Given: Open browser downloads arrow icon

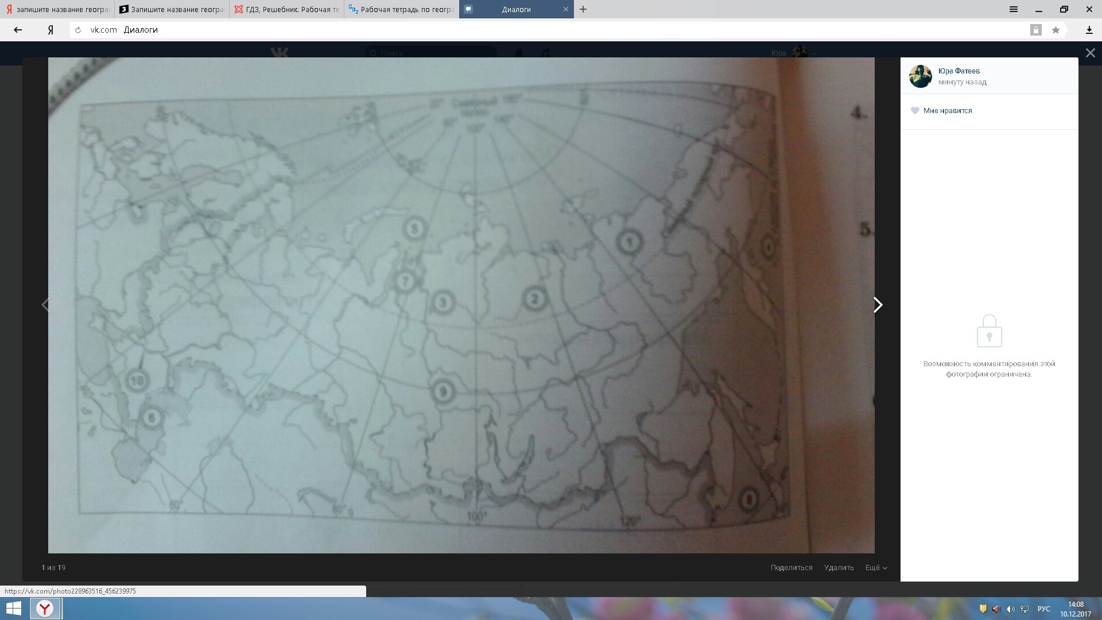Looking at the screenshot, I should tap(1089, 30).
